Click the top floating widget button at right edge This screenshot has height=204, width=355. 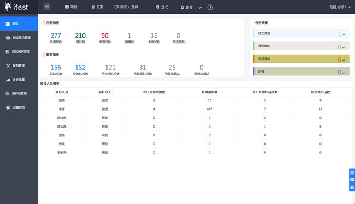coord(352,172)
